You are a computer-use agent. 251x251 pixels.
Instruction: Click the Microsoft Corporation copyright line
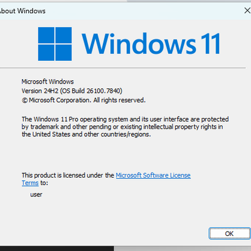[x=83, y=100]
